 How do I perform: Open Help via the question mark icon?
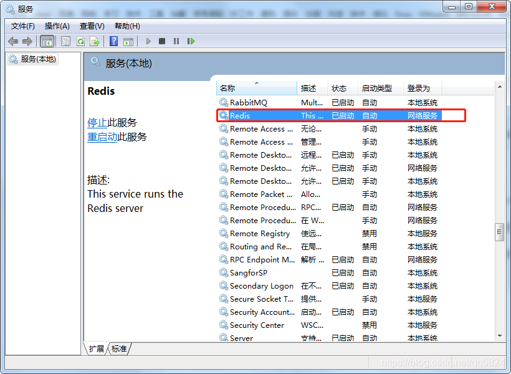click(114, 41)
